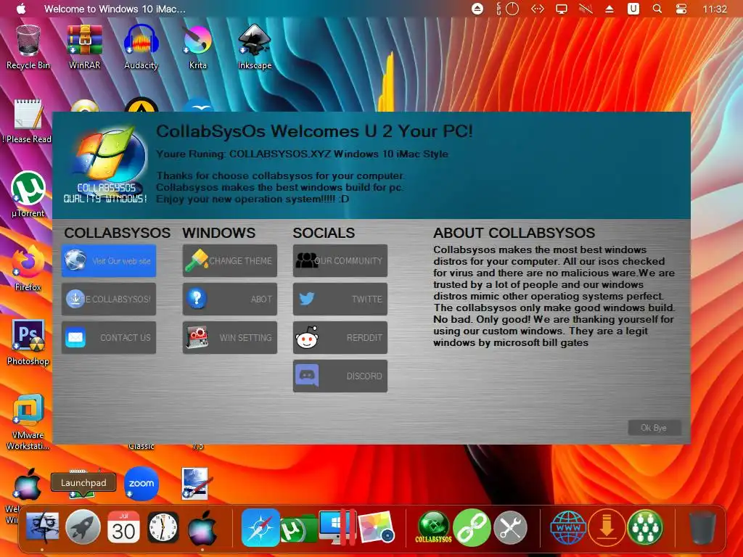Open VMware Workstation shortcut
This screenshot has height=557, width=743.
tap(28, 422)
